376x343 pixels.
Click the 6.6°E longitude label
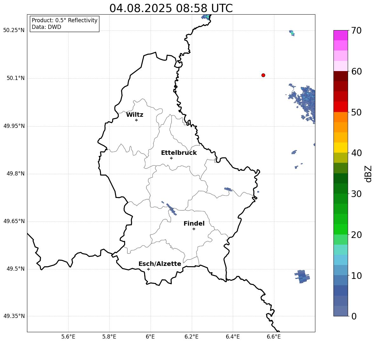pos(274,337)
